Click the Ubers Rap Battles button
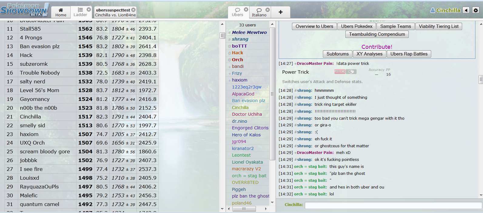Viewport: 483px width, 213px height. point(409,54)
